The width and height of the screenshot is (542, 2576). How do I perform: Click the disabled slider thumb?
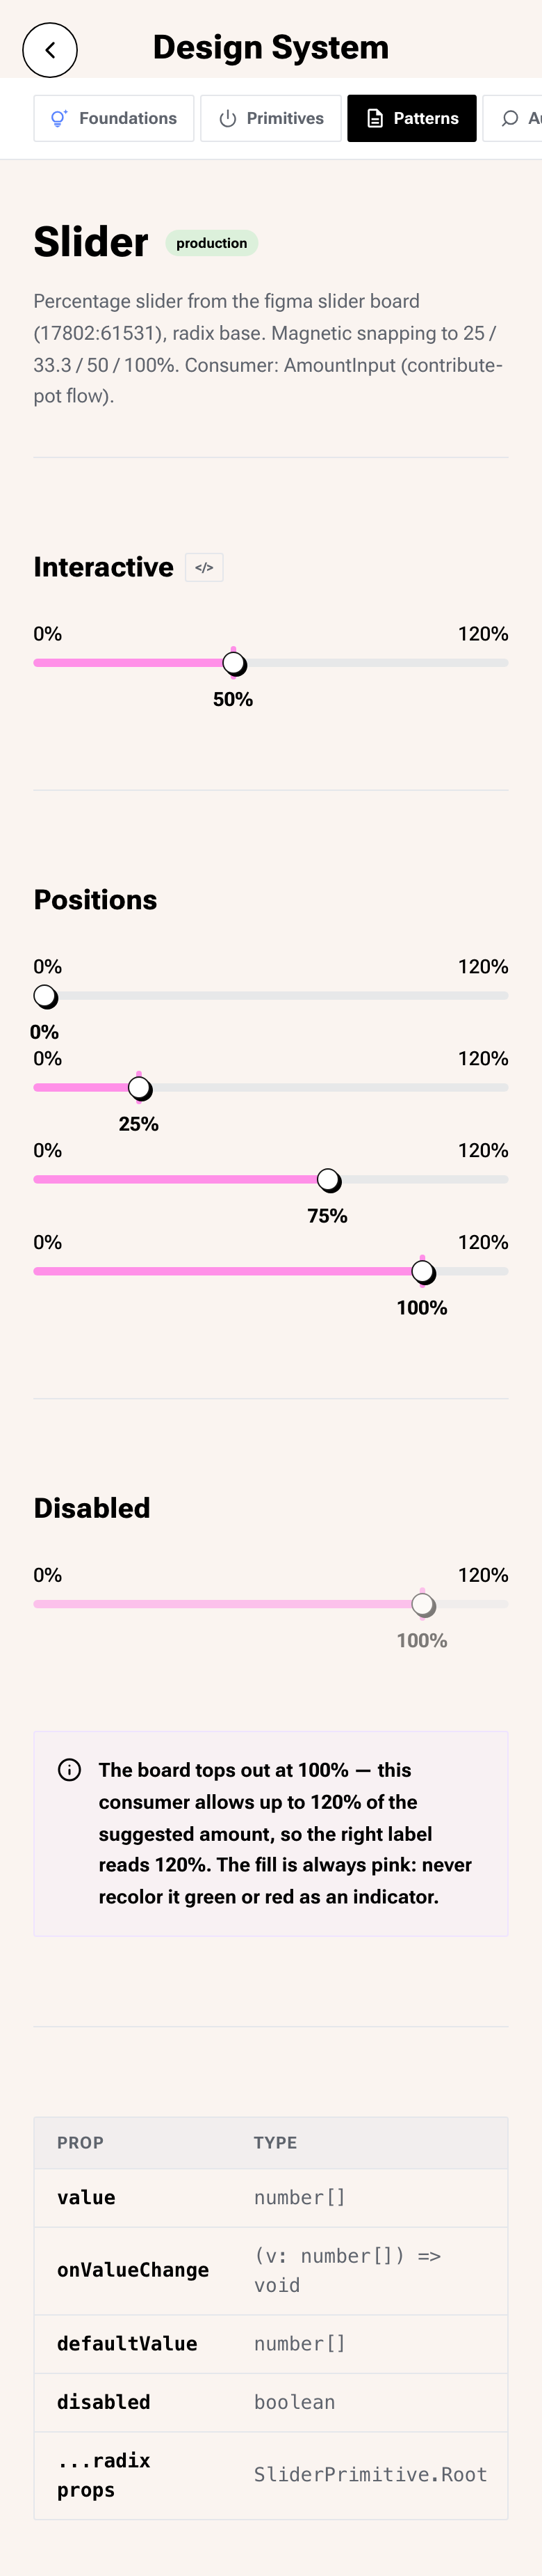click(x=423, y=1605)
